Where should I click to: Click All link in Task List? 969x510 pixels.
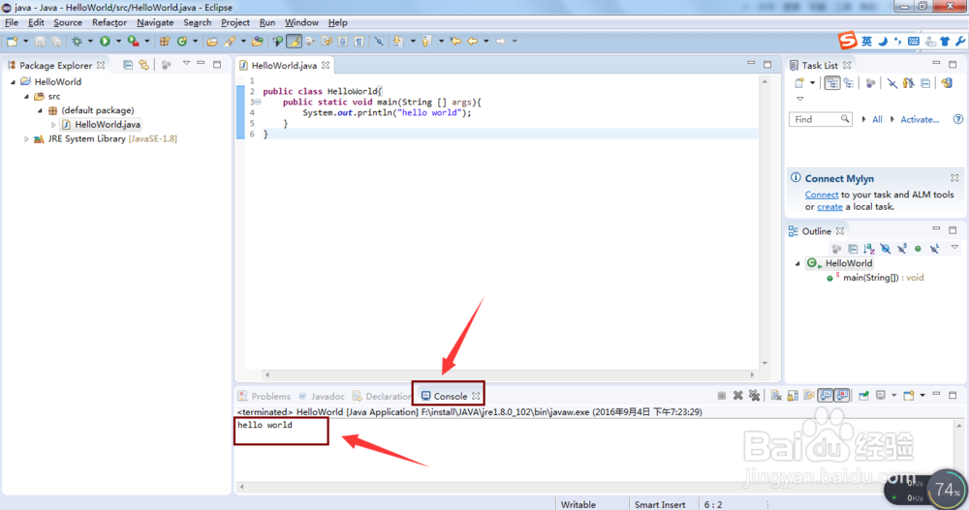pyautogui.click(x=877, y=120)
